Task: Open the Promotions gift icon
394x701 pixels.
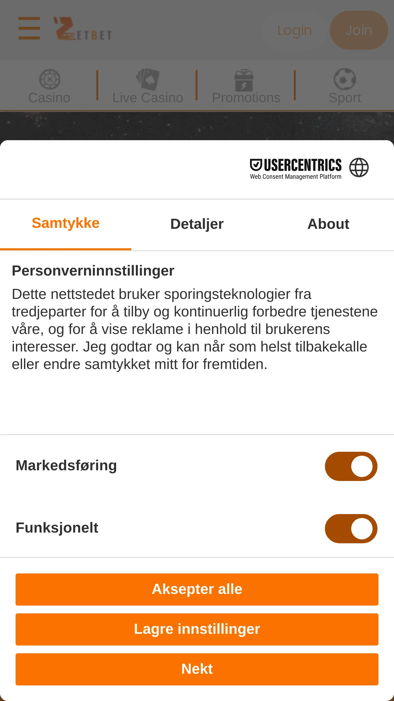Action: [244, 80]
